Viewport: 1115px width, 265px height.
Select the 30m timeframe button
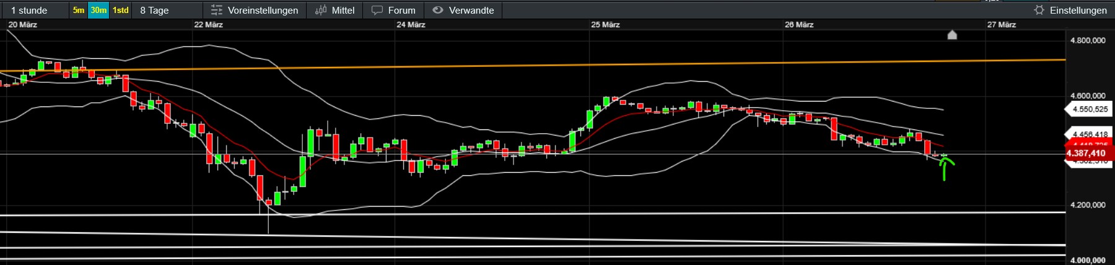click(x=98, y=10)
